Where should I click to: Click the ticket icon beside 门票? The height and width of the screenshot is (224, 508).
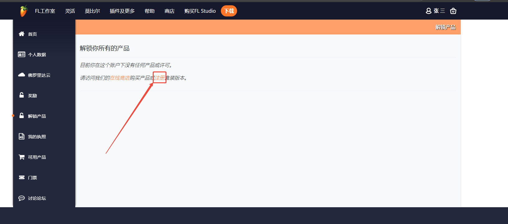tap(21, 177)
